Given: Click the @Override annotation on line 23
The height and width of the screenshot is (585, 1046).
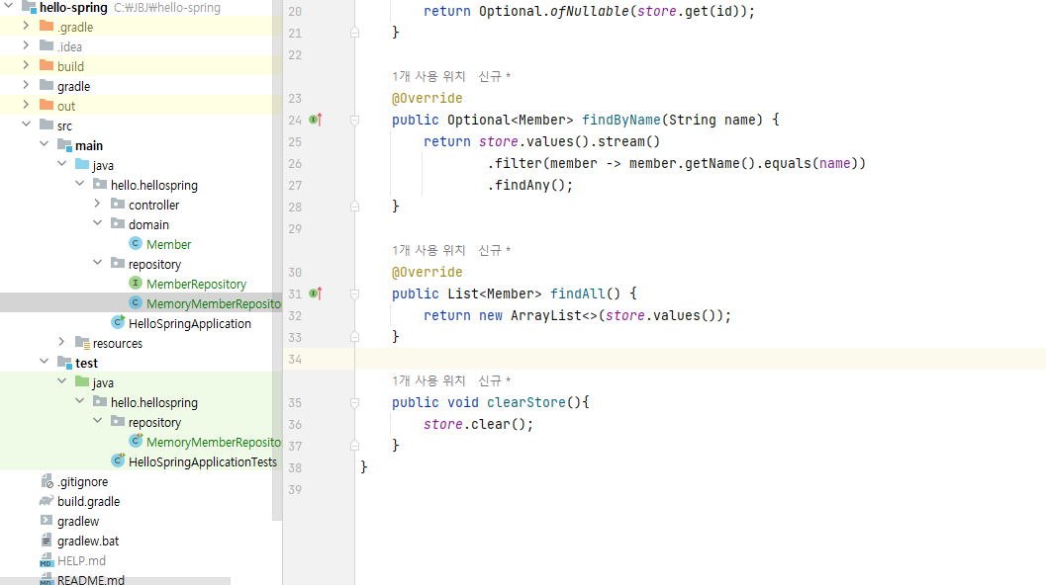Looking at the screenshot, I should coord(427,99).
